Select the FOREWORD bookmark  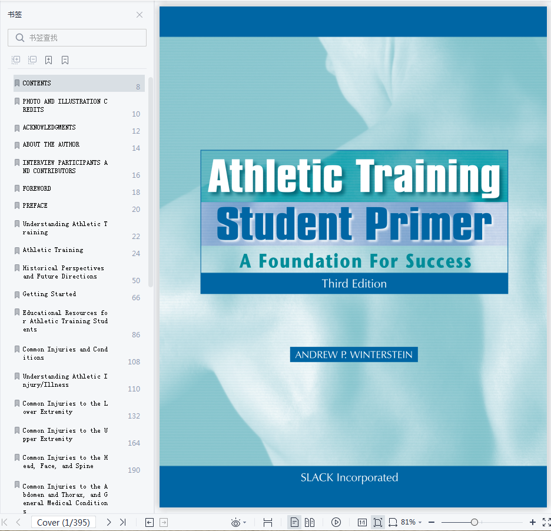coord(79,189)
